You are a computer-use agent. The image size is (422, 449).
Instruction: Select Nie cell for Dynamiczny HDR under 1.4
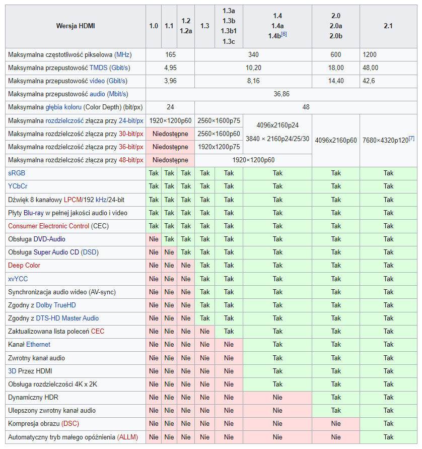(x=277, y=398)
